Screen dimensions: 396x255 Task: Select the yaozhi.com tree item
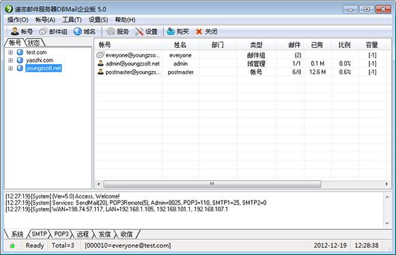[40, 60]
